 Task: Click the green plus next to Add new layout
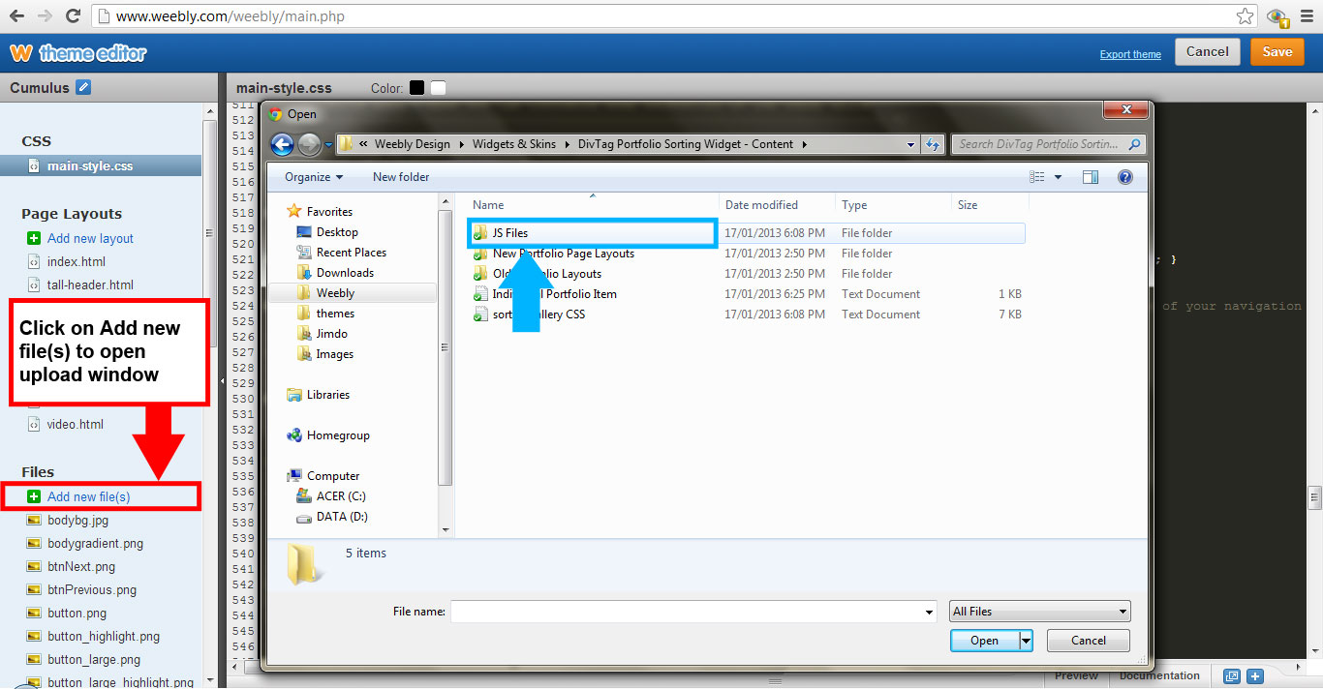34,238
